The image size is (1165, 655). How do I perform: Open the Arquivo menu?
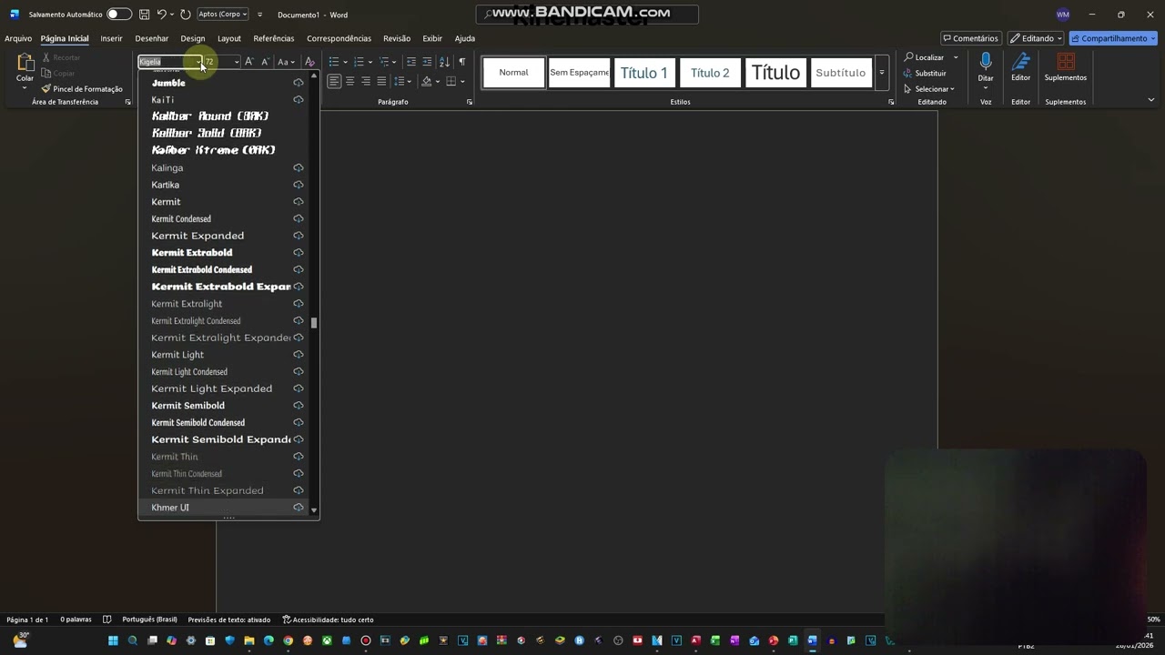(x=18, y=38)
